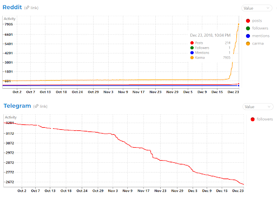
Task: Click the Oct 18 label on Telegram chart axis
Action: [66, 190]
